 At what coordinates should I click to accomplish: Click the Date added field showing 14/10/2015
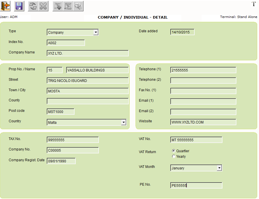[x=182, y=32]
